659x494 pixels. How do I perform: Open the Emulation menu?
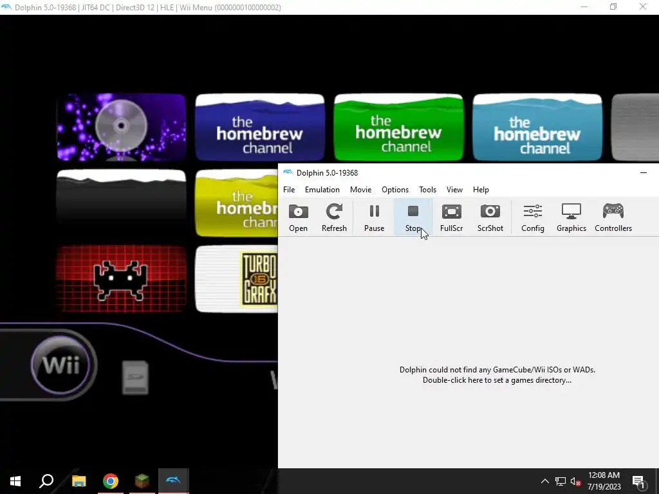point(322,190)
